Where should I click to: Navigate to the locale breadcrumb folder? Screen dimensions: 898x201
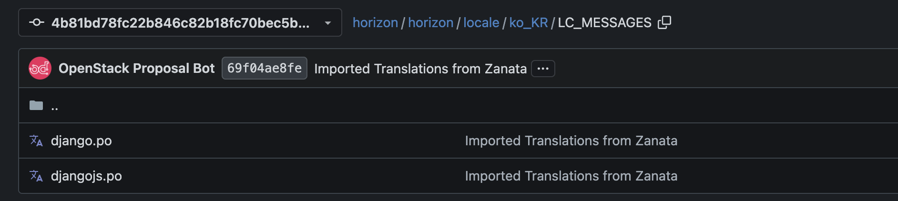[481, 22]
